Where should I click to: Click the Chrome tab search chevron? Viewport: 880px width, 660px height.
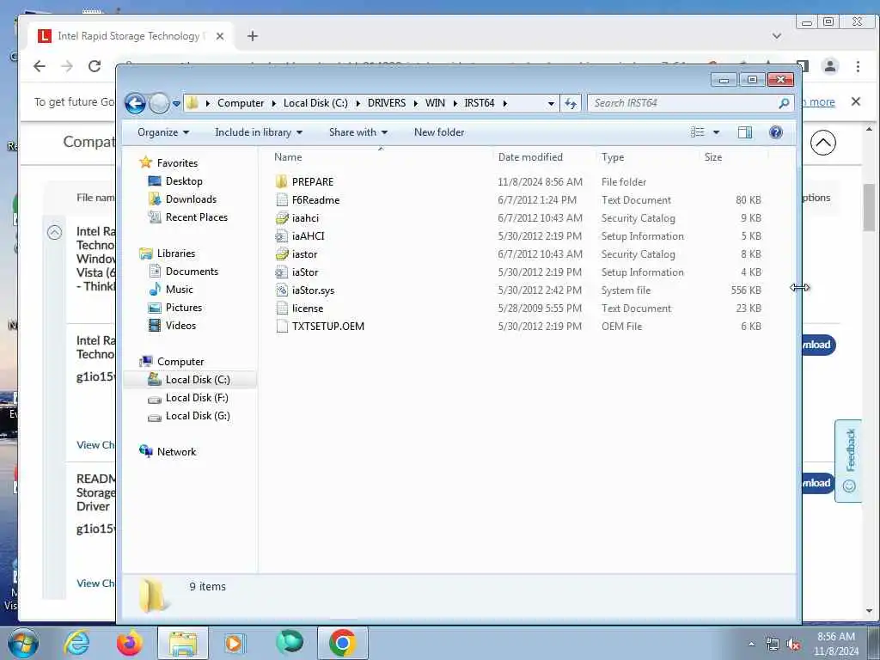(x=777, y=36)
